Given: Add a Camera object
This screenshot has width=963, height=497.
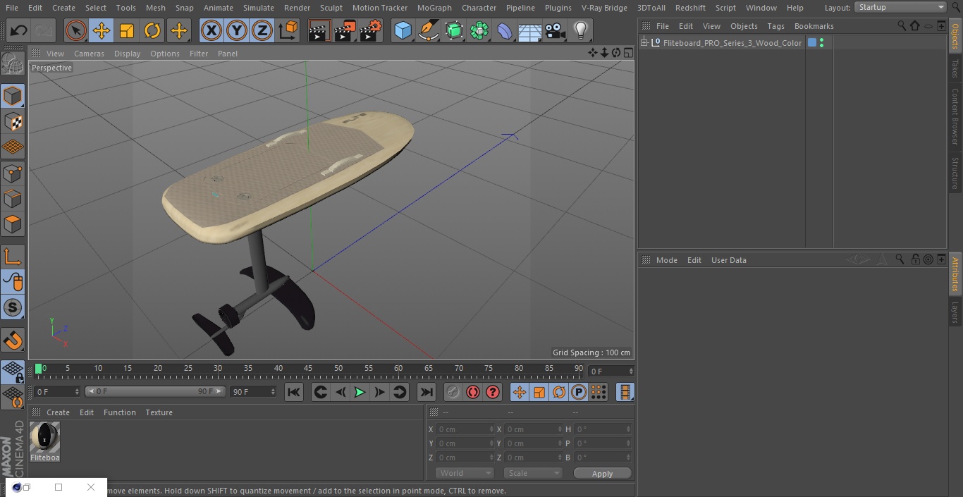Looking at the screenshot, I should click(x=555, y=30).
